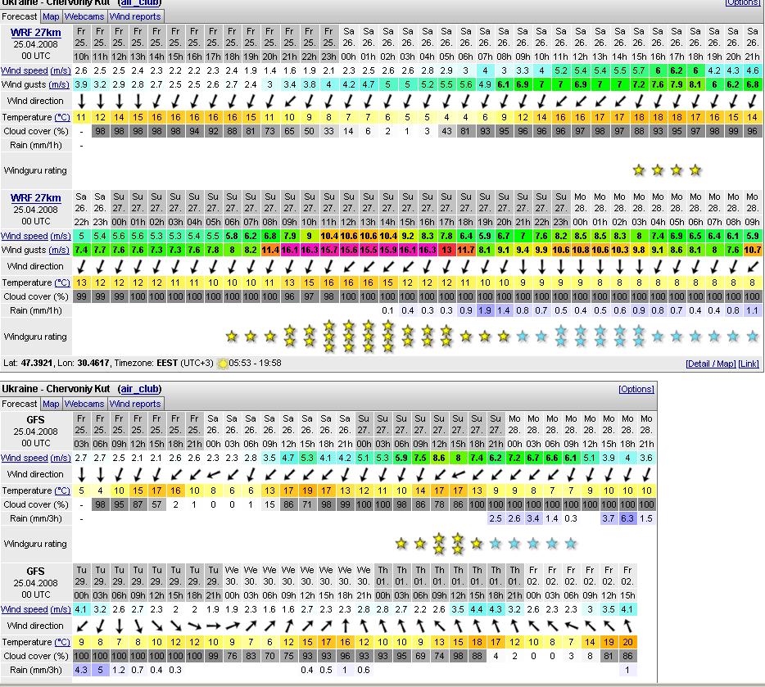This screenshot has height=687, width=765.
Task: Click the first yellow star in the top WRF rating row
Action: pyautogui.click(x=639, y=170)
